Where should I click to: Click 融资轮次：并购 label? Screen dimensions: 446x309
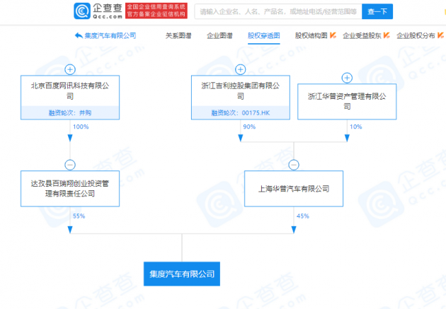70,112
